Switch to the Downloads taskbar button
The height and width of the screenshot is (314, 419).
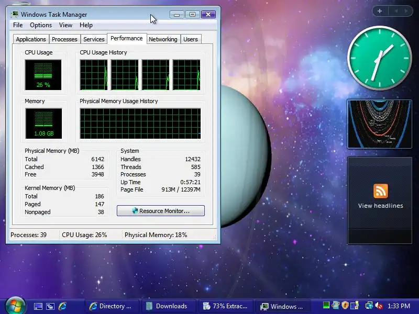click(168, 306)
